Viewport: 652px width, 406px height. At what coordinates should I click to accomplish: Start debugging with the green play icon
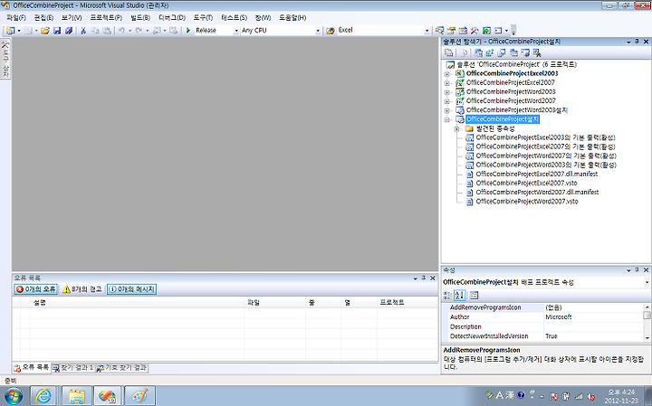coord(188,31)
